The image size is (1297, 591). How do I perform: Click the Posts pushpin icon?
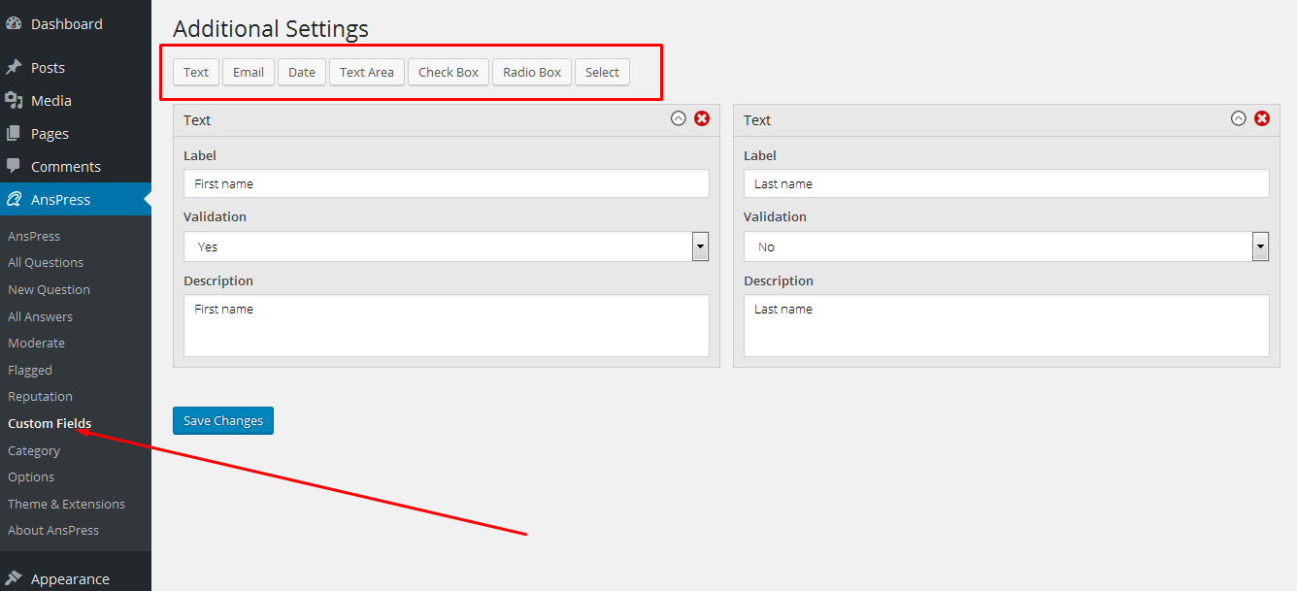14,68
